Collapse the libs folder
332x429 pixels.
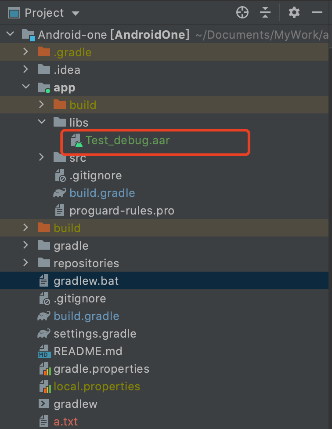pyautogui.click(x=42, y=122)
